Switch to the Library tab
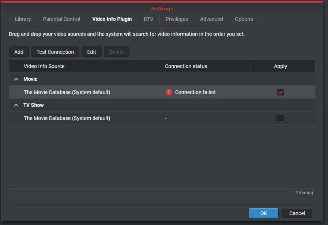328x225 pixels. (x=23, y=19)
